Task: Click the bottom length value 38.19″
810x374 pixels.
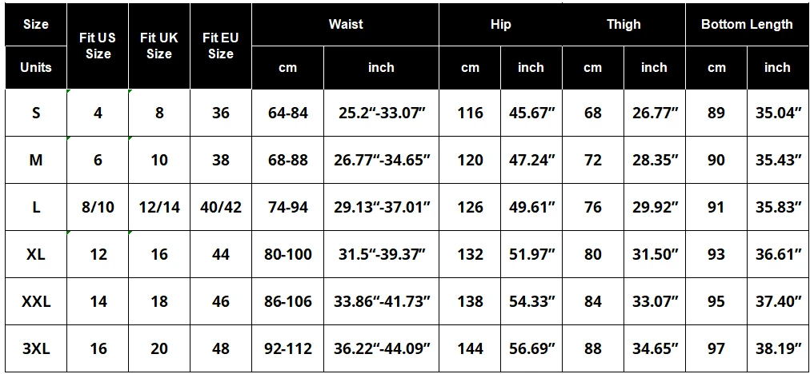Action: click(778, 348)
